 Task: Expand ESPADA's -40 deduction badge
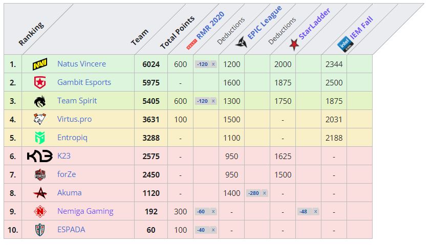pos(206,230)
